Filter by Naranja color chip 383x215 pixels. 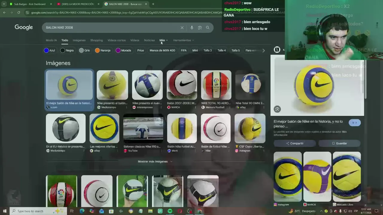click(103, 50)
